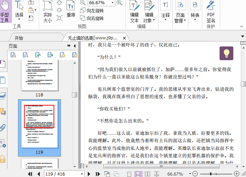Click enlarge thumbnails icon in Pages panel
The height and width of the screenshot is (177, 246).
coord(13,55)
